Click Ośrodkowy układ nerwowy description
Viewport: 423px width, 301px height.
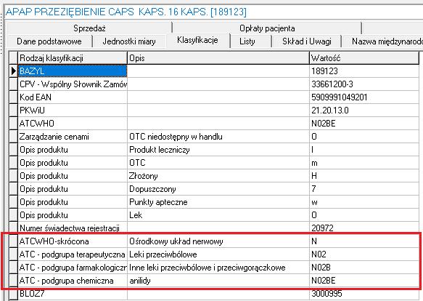pos(218,241)
